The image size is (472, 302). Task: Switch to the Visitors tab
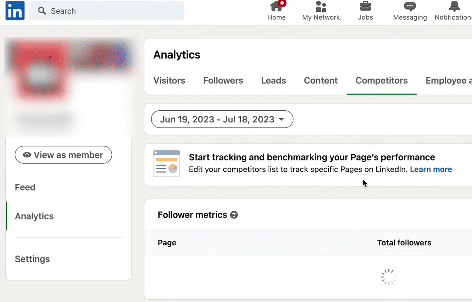click(169, 81)
